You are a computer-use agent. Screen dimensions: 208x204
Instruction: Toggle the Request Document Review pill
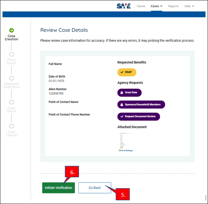click(139, 117)
